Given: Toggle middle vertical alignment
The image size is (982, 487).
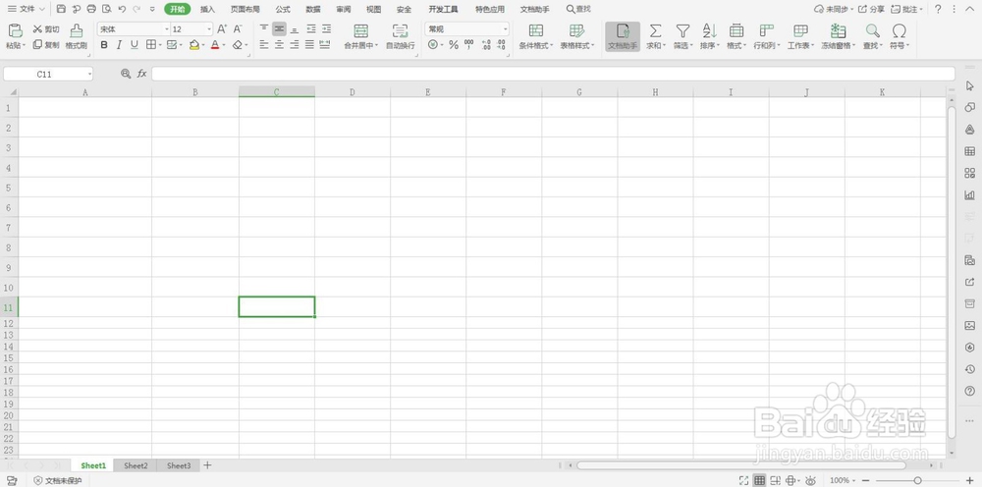Looking at the screenshot, I should (279, 28).
